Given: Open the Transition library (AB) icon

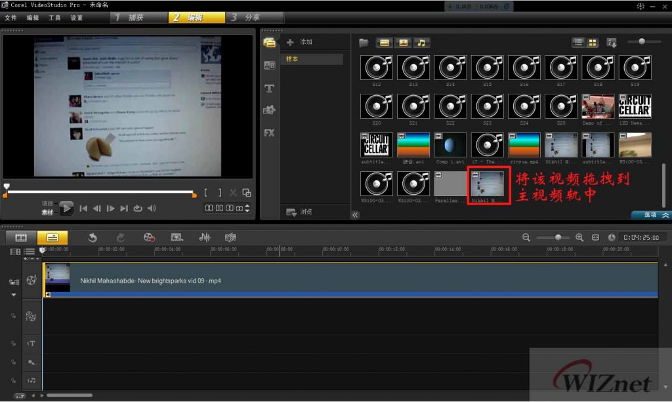Looking at the screenshot, I should (269, 66).
